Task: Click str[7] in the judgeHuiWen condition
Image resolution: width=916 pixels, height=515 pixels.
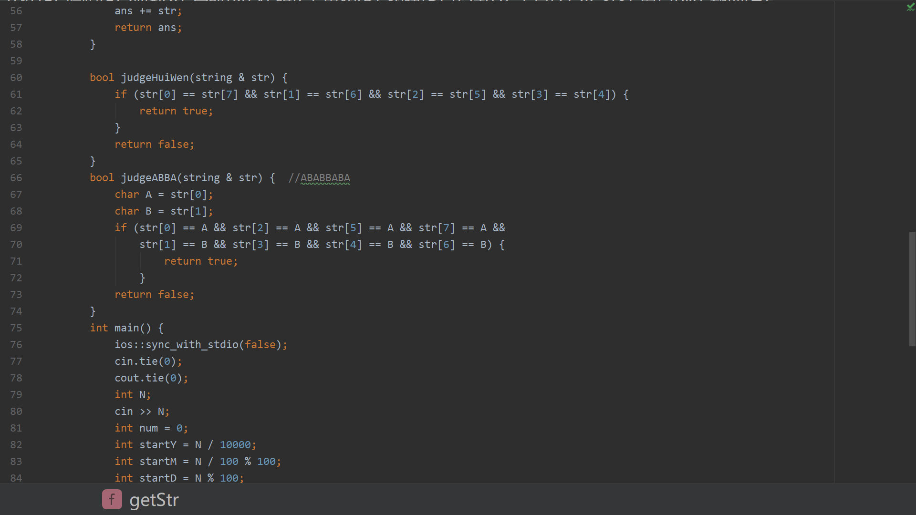Action: point(219,94)
